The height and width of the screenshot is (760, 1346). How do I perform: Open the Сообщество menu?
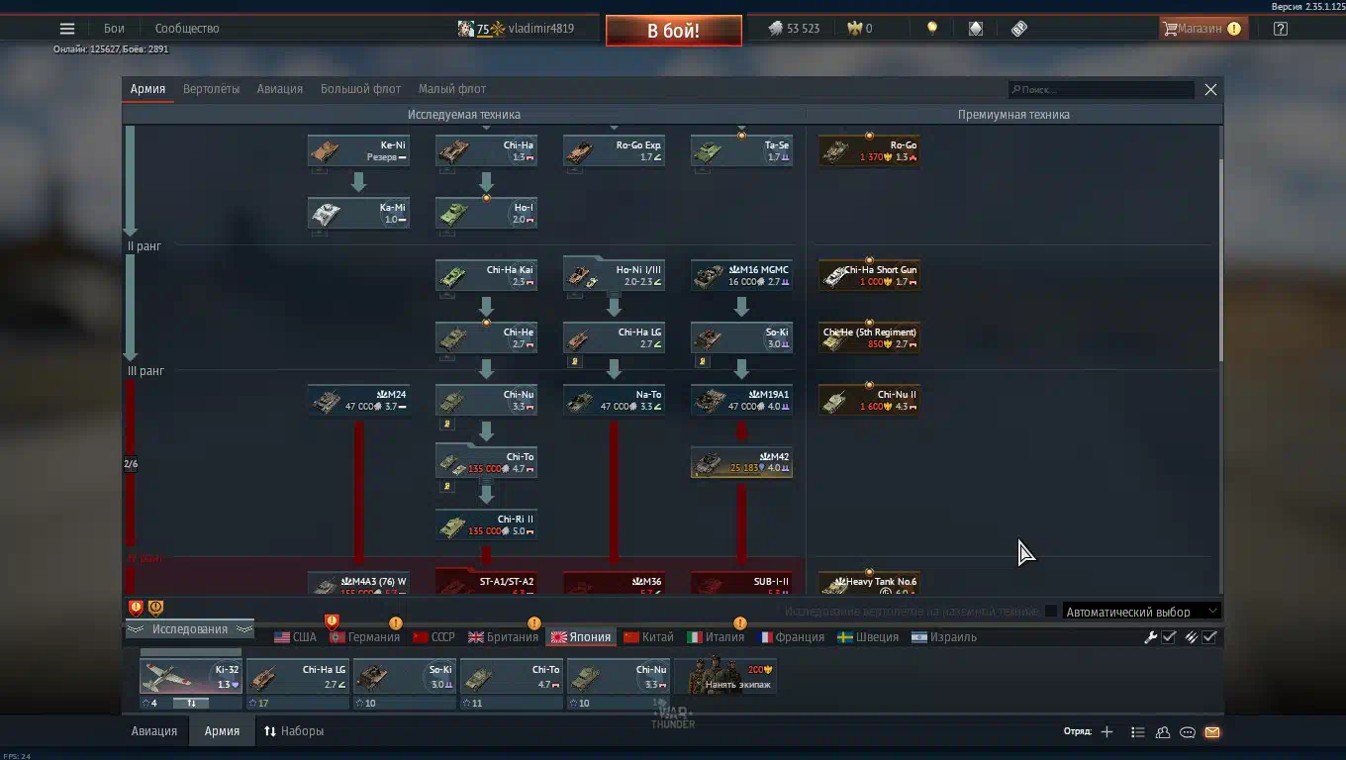click(187, 29)
